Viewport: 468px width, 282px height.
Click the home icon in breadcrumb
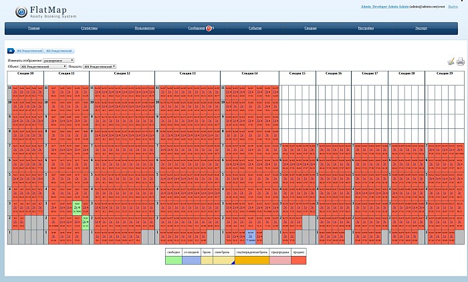click(x=11, y=51)
